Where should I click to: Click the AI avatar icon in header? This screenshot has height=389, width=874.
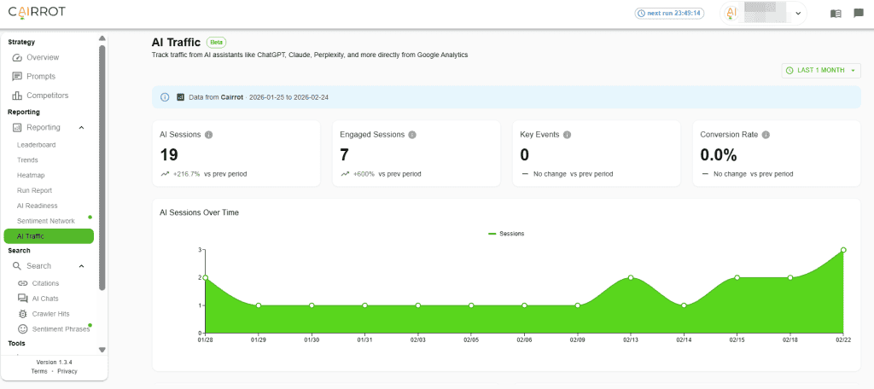(x=732, y=14)
